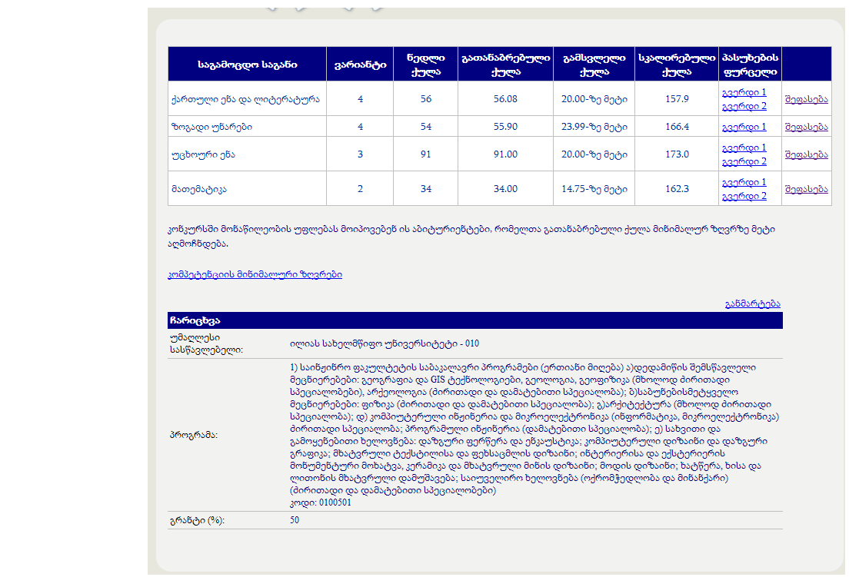849x577 pixels.
Task: Select გათანაბრებული ქულა column header
Action: [x=506, y=65]
